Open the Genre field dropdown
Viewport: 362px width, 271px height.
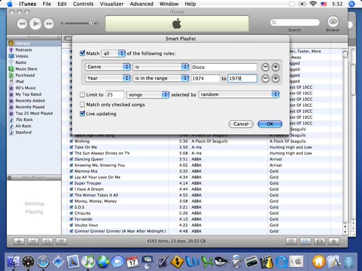(108, 67)
